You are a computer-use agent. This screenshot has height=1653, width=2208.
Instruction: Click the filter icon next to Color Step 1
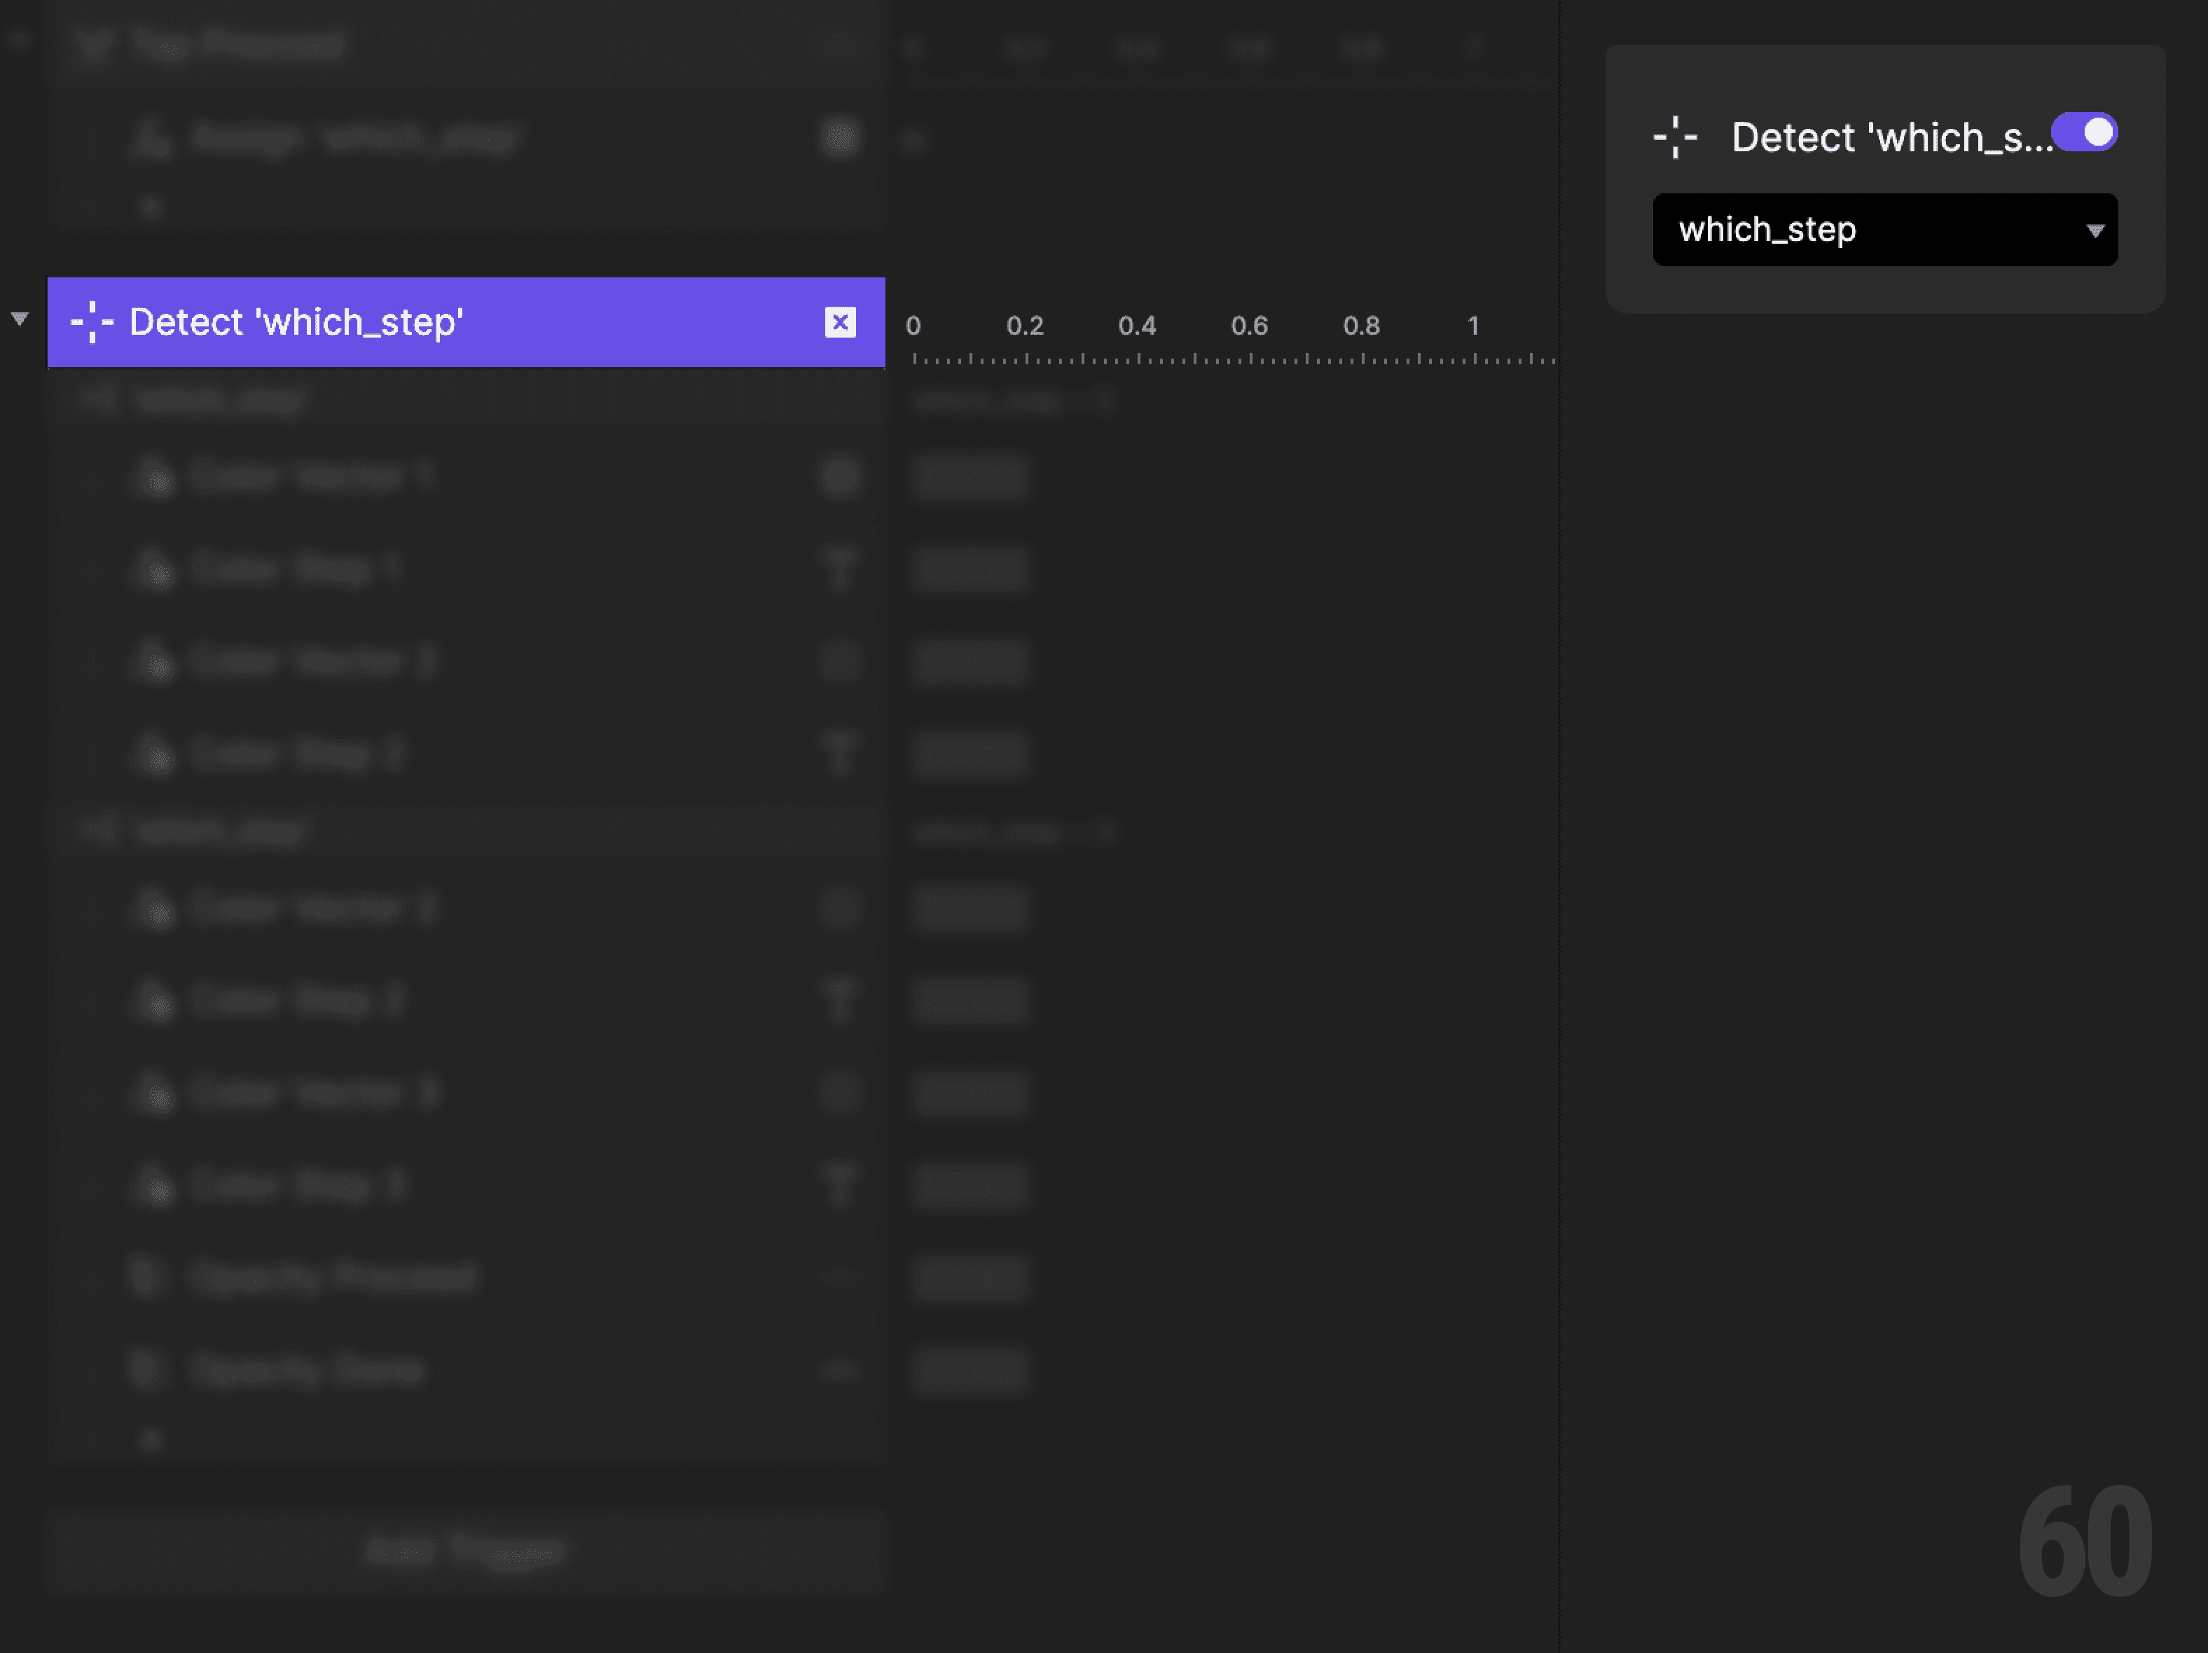coord(841,569)
